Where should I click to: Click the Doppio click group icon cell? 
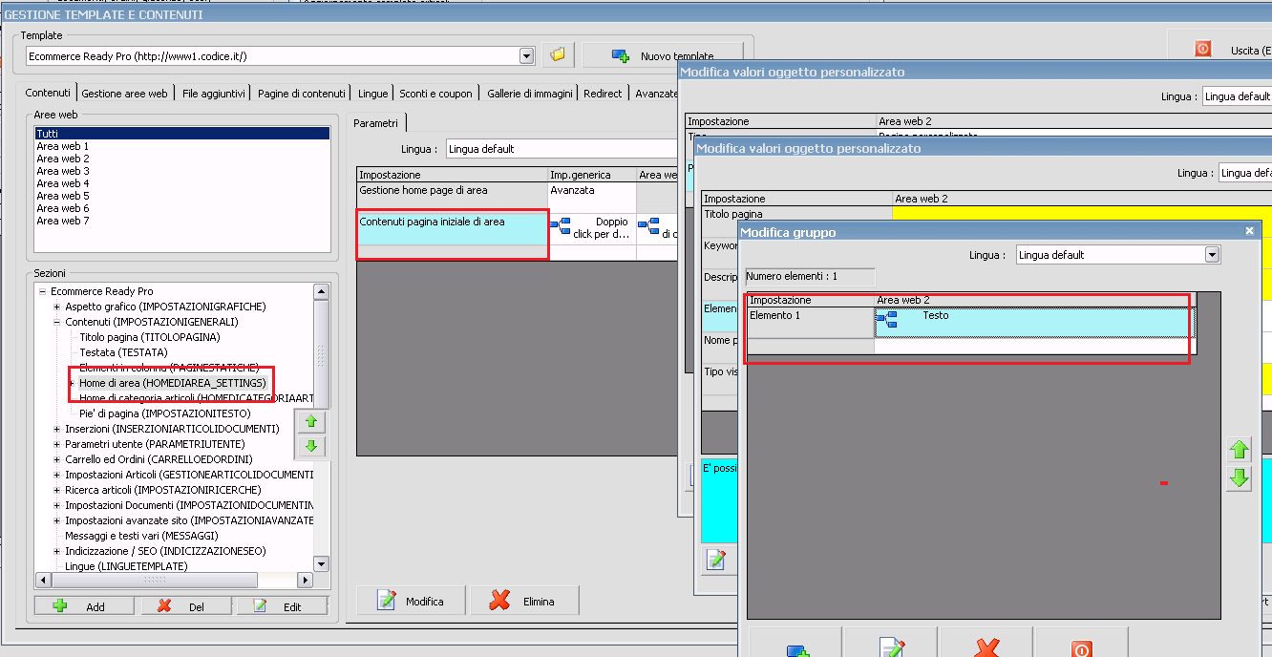pyautogui.click(x=592, y=228)
